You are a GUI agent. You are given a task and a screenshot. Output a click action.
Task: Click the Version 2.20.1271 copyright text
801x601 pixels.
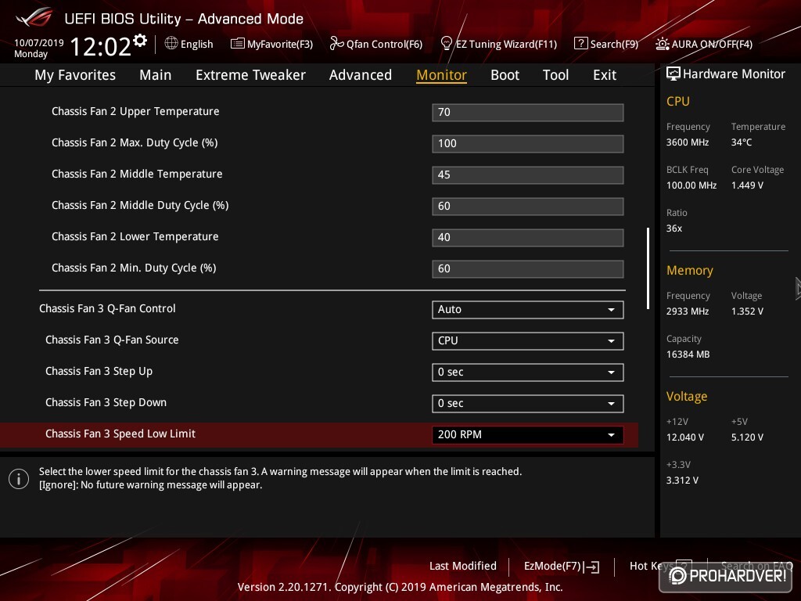click(x=400, y=587)
